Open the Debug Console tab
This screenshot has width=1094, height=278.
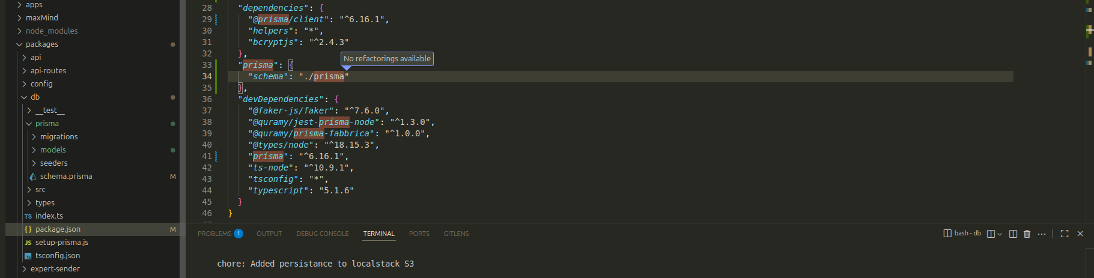coord(322,234)
